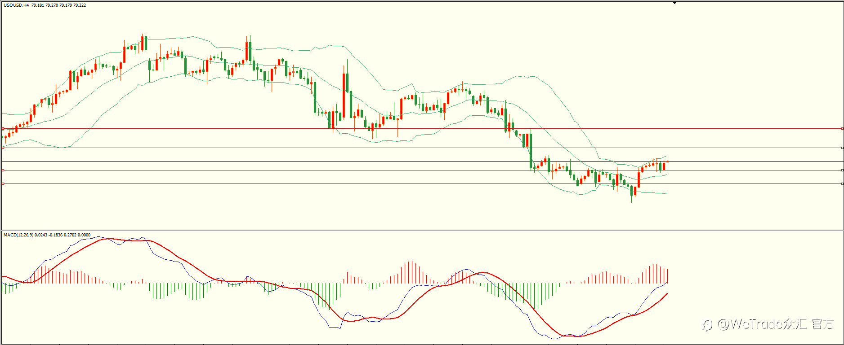Select the latest candle at the chart's right end
This screenshot has height=345, width=844.
pyautogui.click(x=667, y=162)
